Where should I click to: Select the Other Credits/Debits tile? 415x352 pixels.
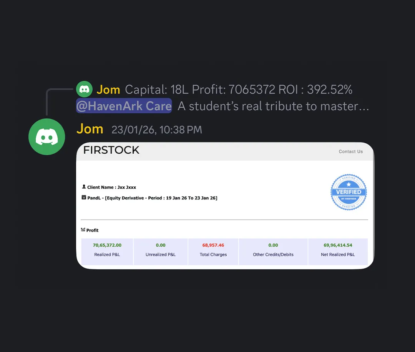(273, 251)
